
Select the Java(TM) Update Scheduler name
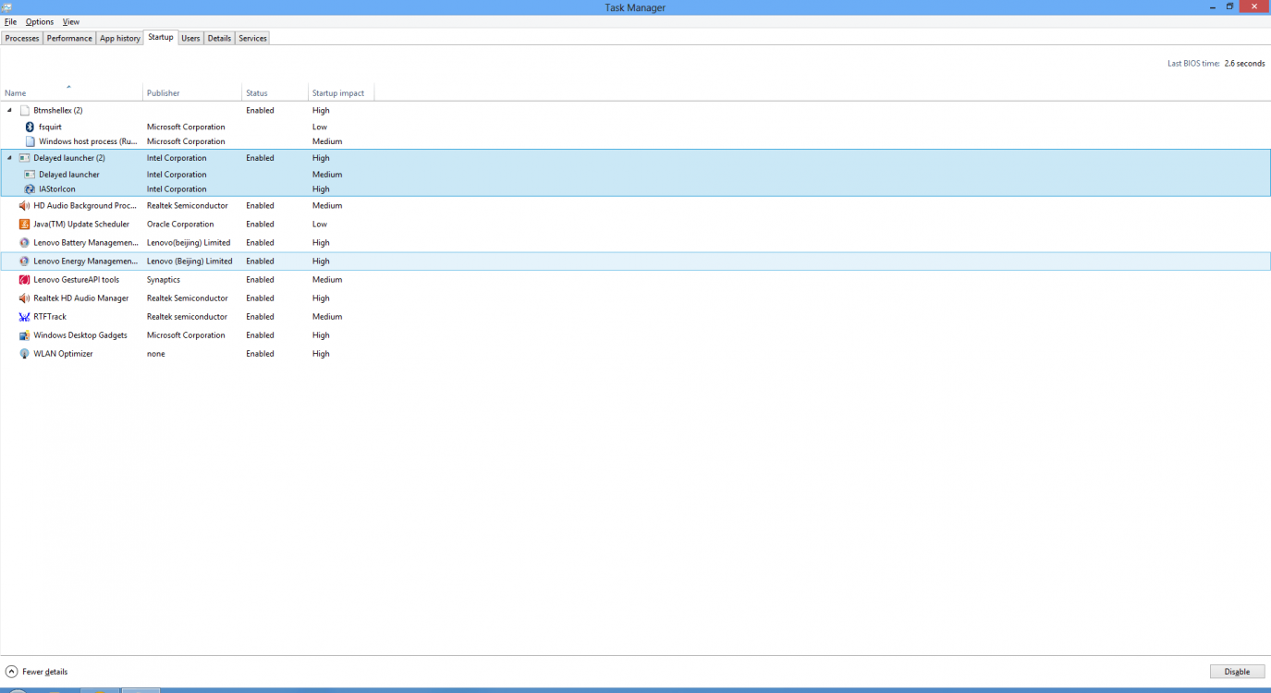pyautogui.click(x=81, y=225)
